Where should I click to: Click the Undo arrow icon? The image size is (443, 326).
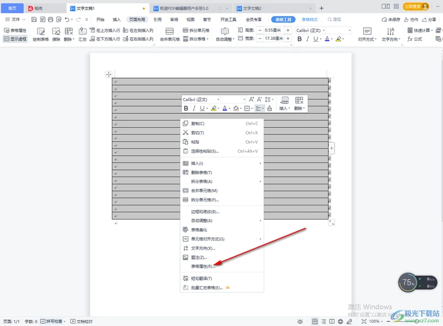coord(67,19)
